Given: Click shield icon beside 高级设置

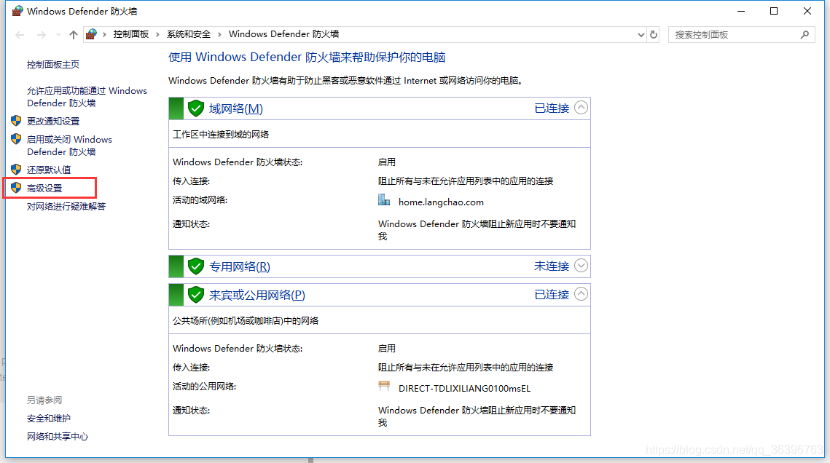Looking at the screenshot, I should [16, 188].
